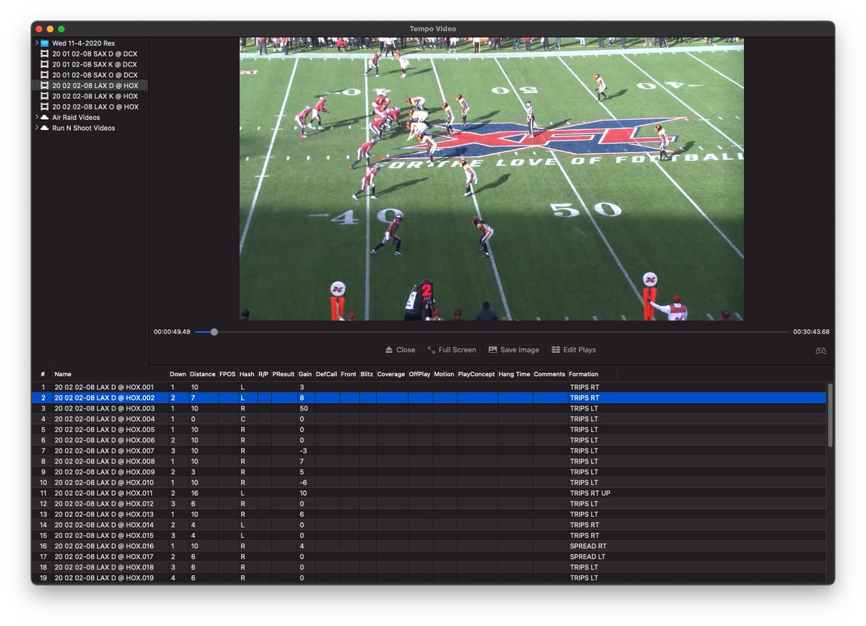
Task: Expand the Run N Shoot Videos group
Action: 37,128
